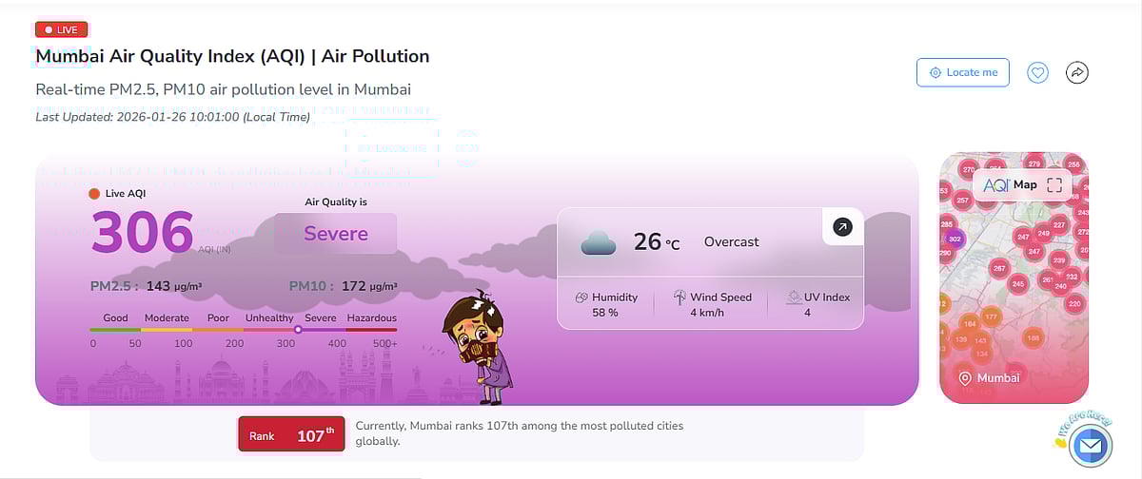Click the Mumbai AQI page heading
Image resolution: width=1142 pixels, height=479 pixels.
(232, 56)
